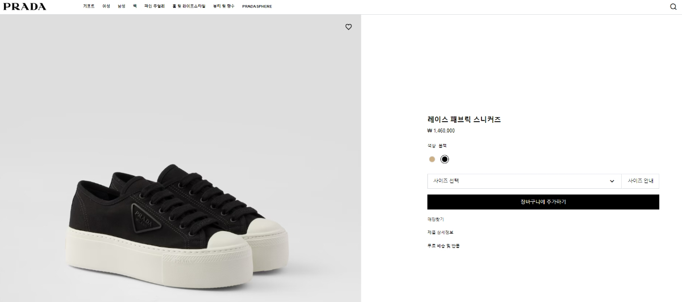
Task: Click the 매장찾기 store finder link
Action: (435, 219)
